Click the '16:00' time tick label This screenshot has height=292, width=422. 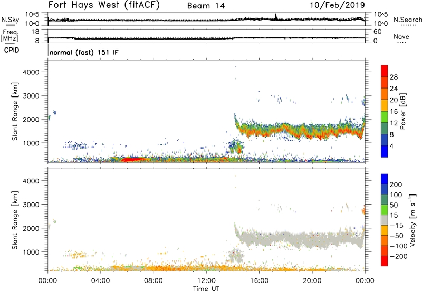pyautogui.click(x=259, y=281)
